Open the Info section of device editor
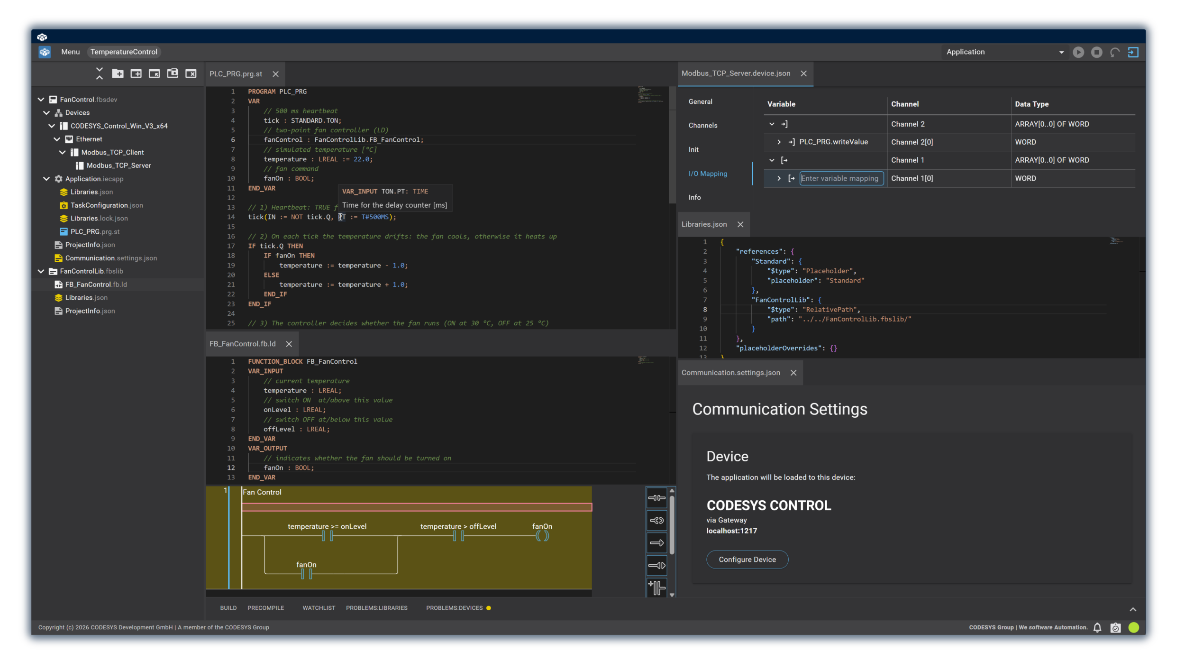 click(694, 198)
